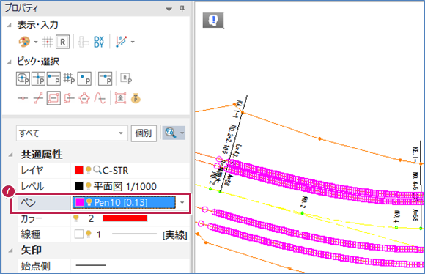The image size is (425, 274).
Task: Select the DX DY input icon
Action: [99, 42]
